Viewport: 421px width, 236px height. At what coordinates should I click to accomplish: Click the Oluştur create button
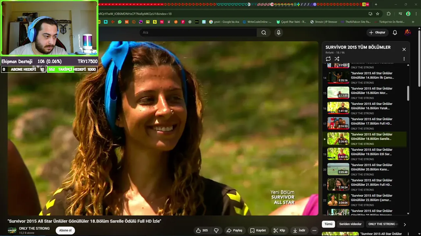point(377,32)
